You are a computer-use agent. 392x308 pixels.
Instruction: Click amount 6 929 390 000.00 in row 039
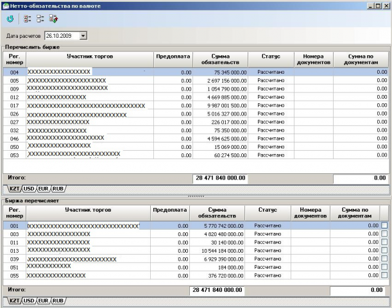pyautogui.click(x=223, y=259)
